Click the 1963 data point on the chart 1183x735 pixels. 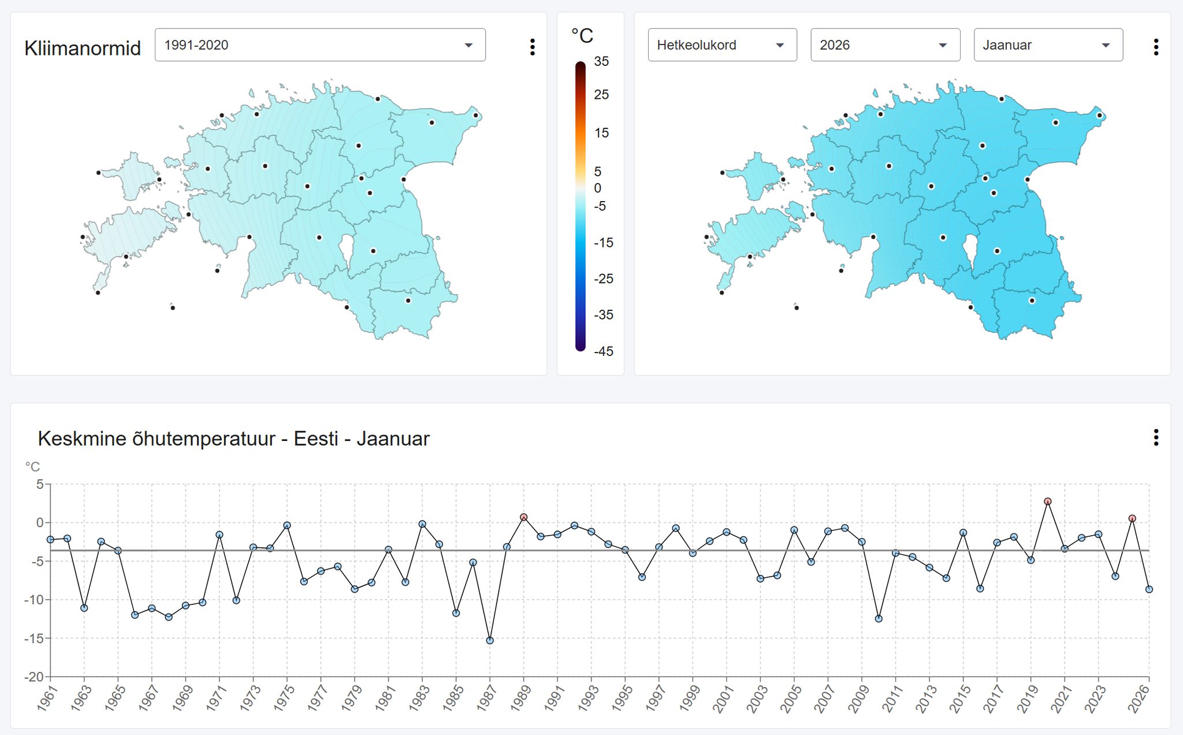pyautogui.click(x=84, y=608)
